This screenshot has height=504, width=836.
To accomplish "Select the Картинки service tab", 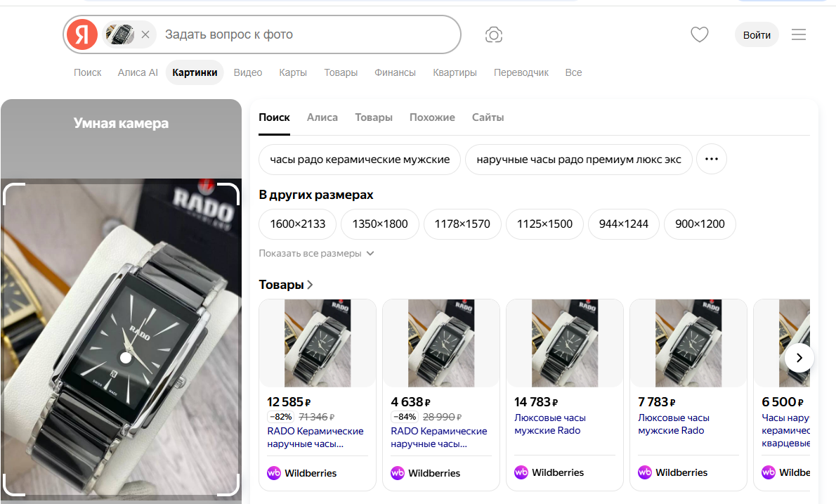I will point(195,72).
